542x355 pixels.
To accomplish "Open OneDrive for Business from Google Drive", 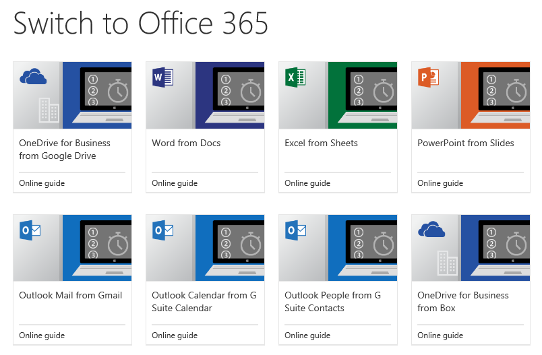I will click(x=65, y=150).
